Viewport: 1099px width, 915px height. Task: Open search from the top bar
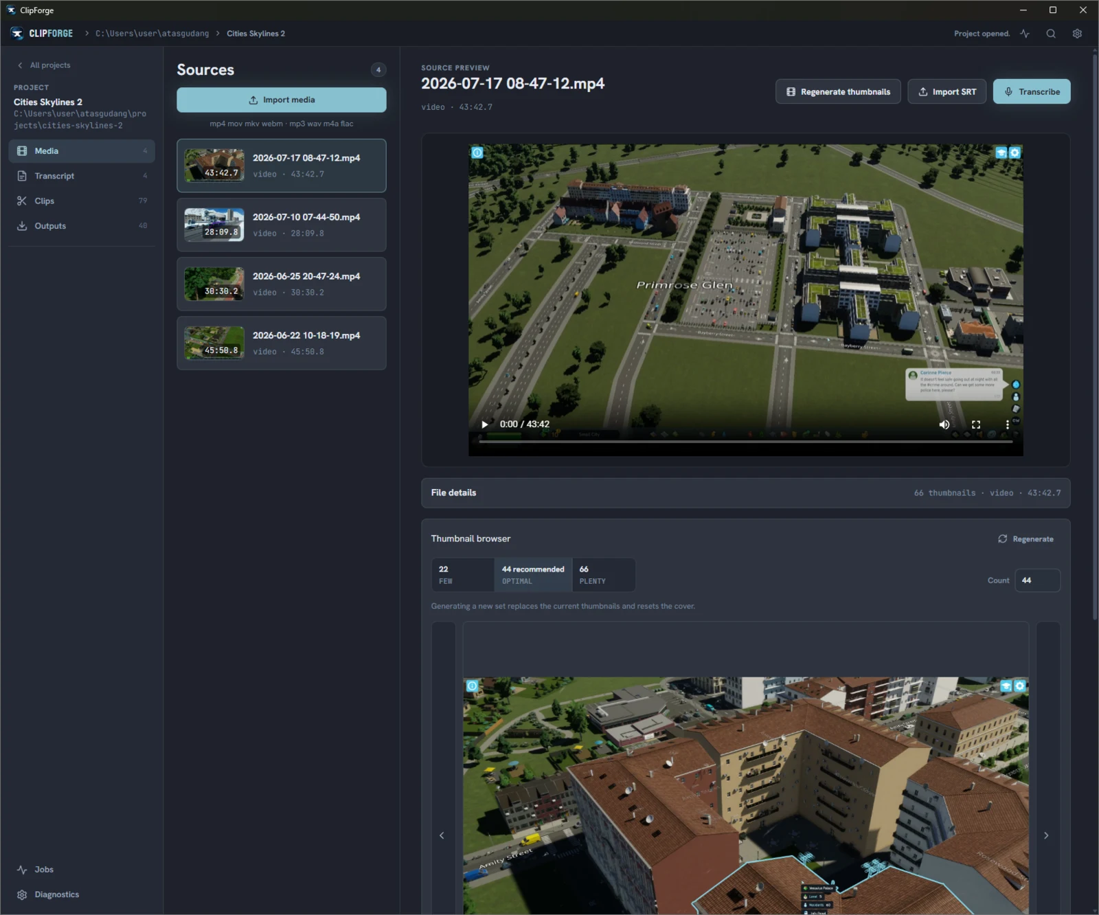[x=1051, y=34]
